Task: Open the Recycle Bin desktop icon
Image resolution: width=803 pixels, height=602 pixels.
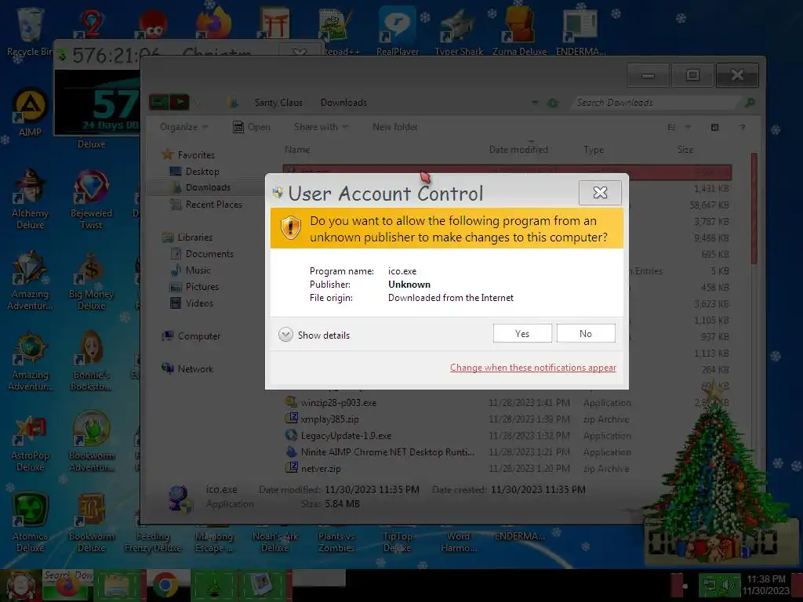Action: point(29,31)
